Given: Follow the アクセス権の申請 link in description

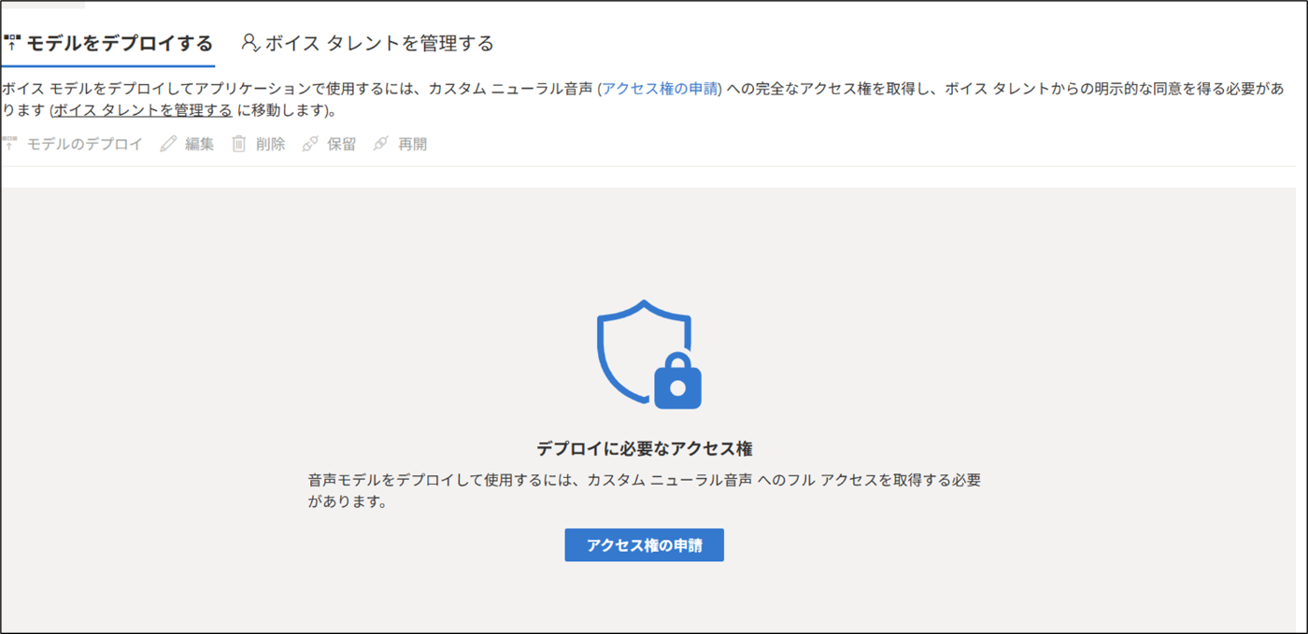Looking at the screenshot, I should pos(660,89).
